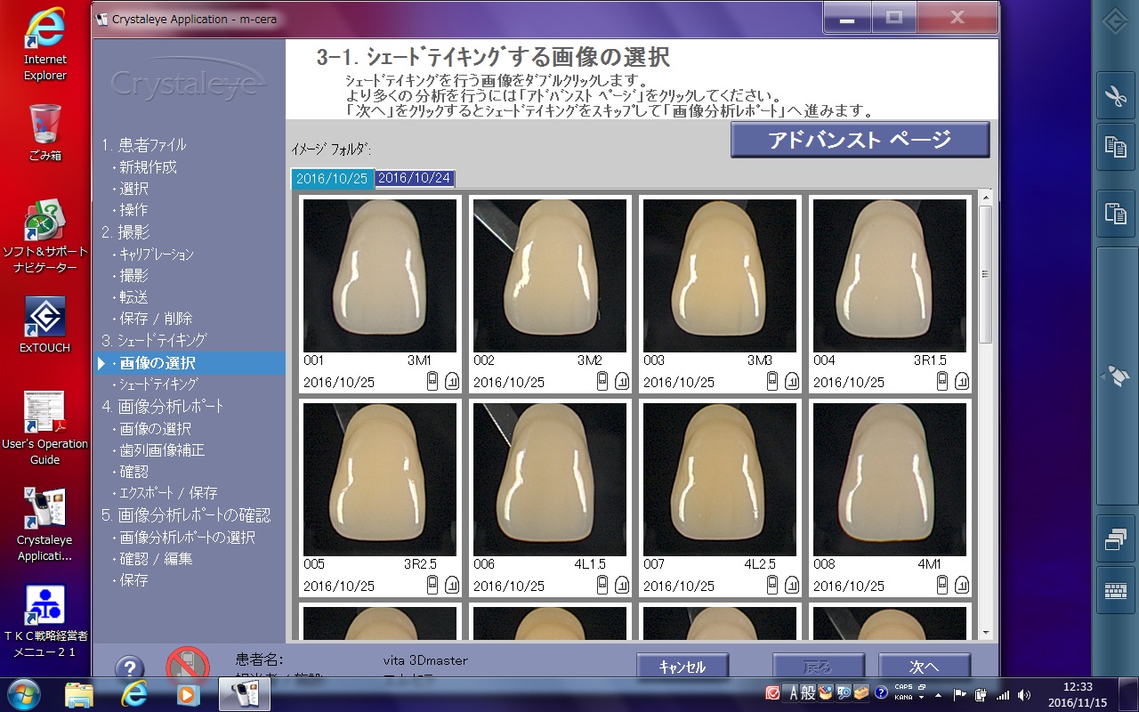Click tooth icon under image 006
The width and height of the screenshot is (1139, 712).
[622, 585]
